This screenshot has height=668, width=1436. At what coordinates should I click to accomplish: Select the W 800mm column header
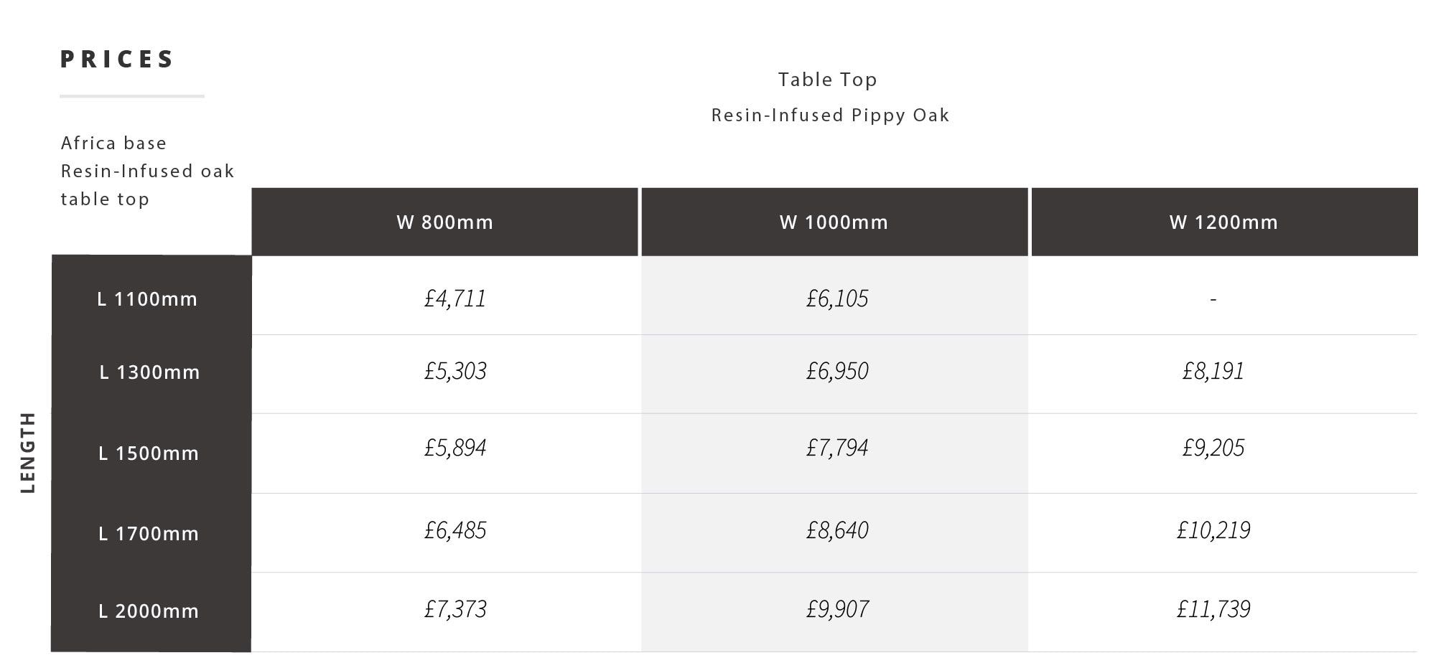[444, 222]
